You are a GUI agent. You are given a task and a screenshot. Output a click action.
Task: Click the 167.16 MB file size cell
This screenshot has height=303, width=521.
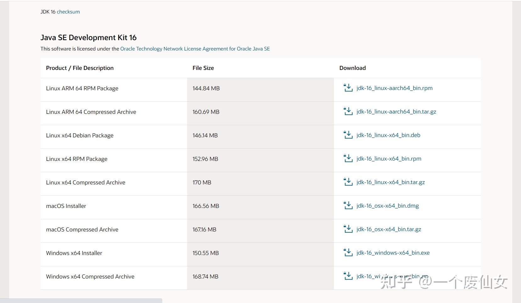260,231
